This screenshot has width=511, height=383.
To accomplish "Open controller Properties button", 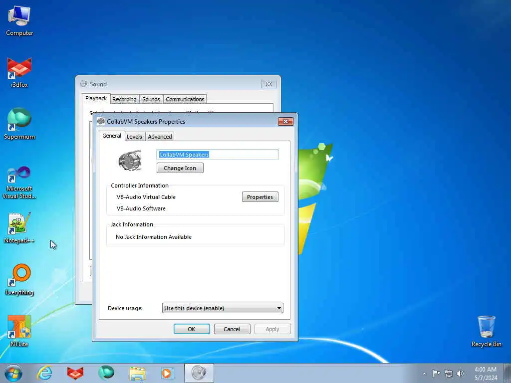I will 260,197.
